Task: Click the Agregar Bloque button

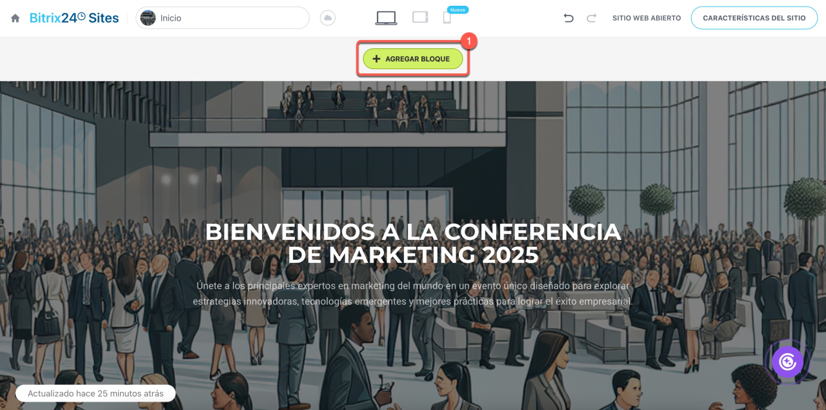Action: (412, 59)
